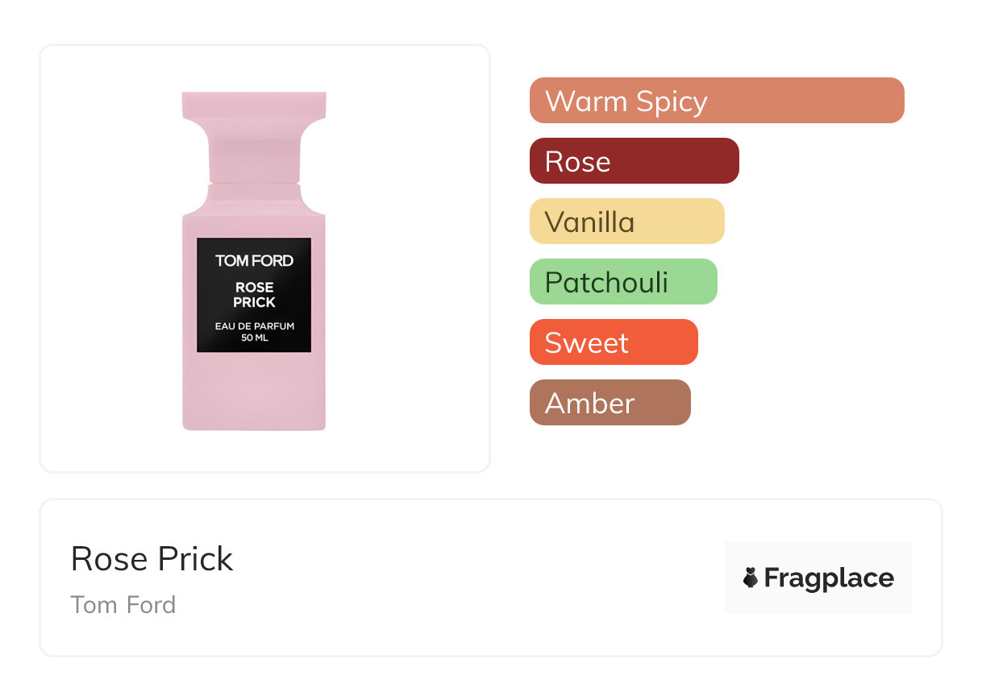Click TOM FORD text on bottle label

pyautogui.click(x=254, y=260)
